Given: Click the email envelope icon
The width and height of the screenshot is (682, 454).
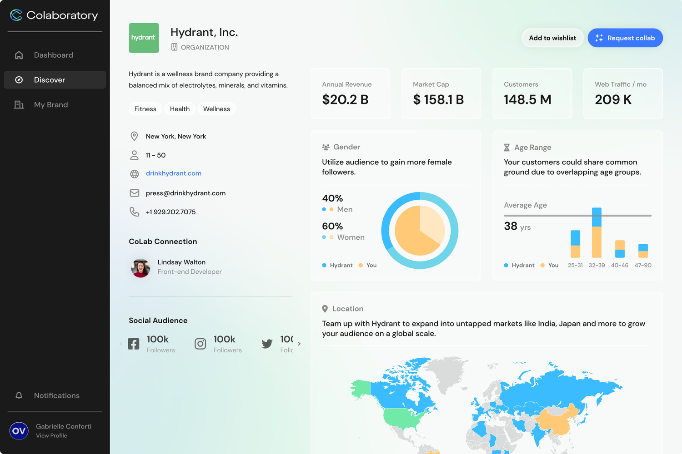Looking at the screenshot, I should (135, 193).
